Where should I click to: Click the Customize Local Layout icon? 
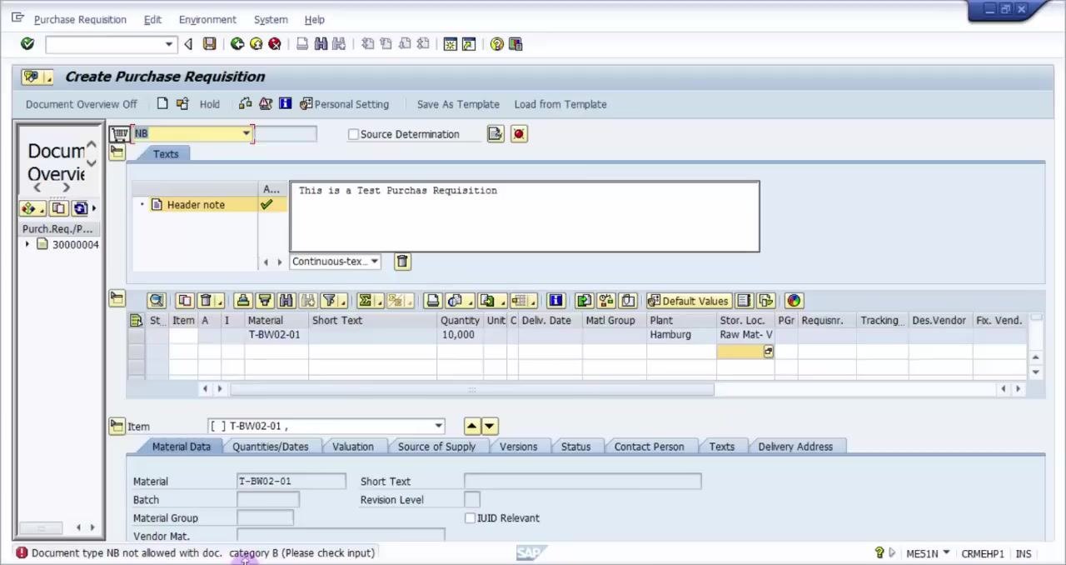pyautogui.click(x=516, y=44)
